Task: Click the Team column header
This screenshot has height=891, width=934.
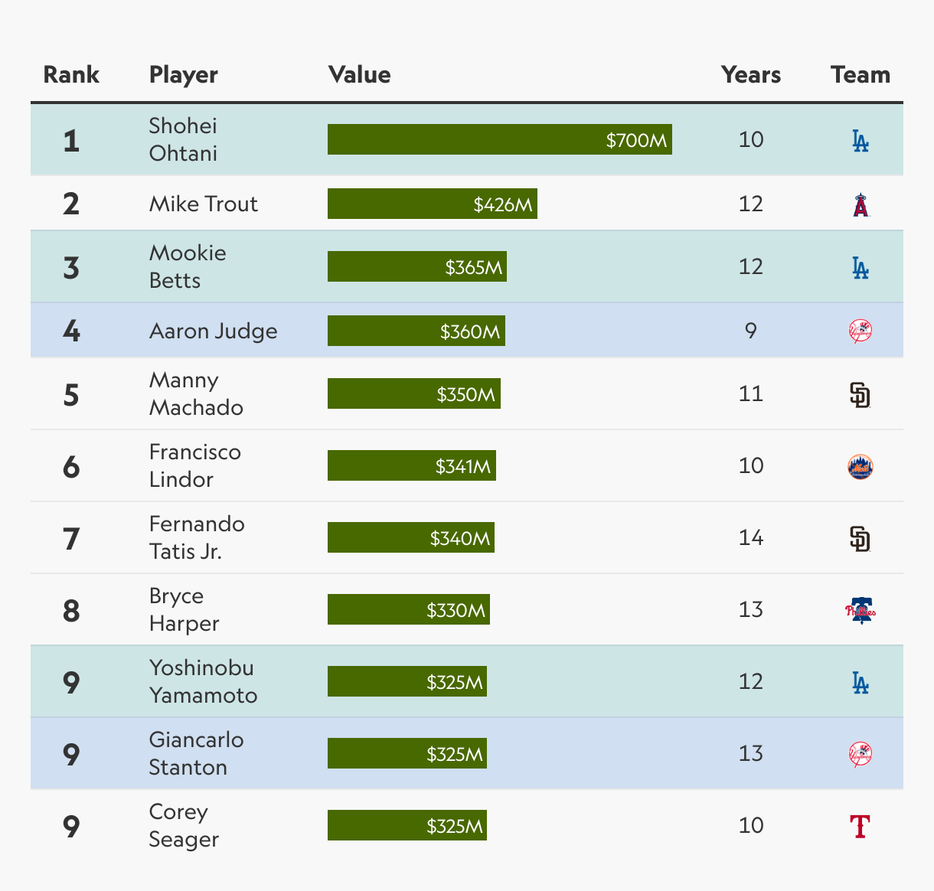Action: (x=861, y=75)
